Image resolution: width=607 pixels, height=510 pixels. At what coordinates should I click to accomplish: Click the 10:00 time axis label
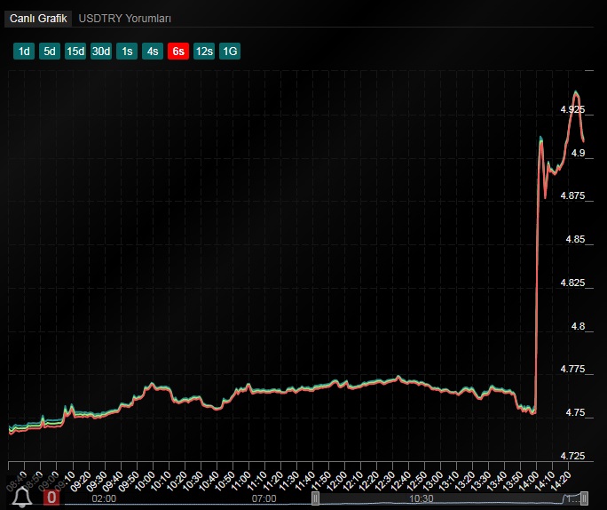coord(145,480)
